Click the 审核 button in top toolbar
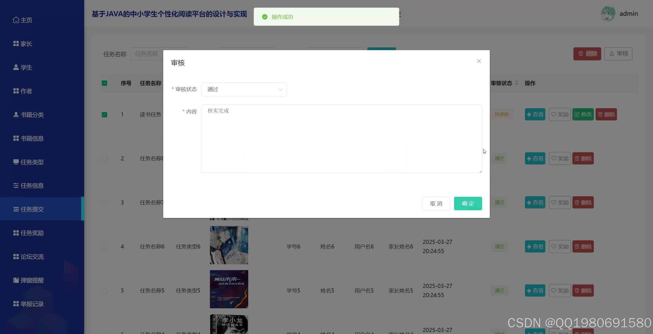This screenshot has width=653, height=334. (x=618, y=54)
